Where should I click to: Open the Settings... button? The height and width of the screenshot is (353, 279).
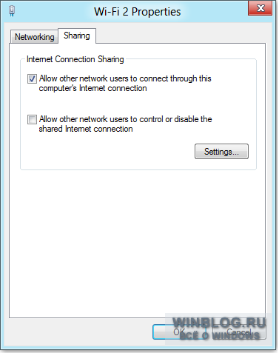pyautogui.click(x=221, y=152)
